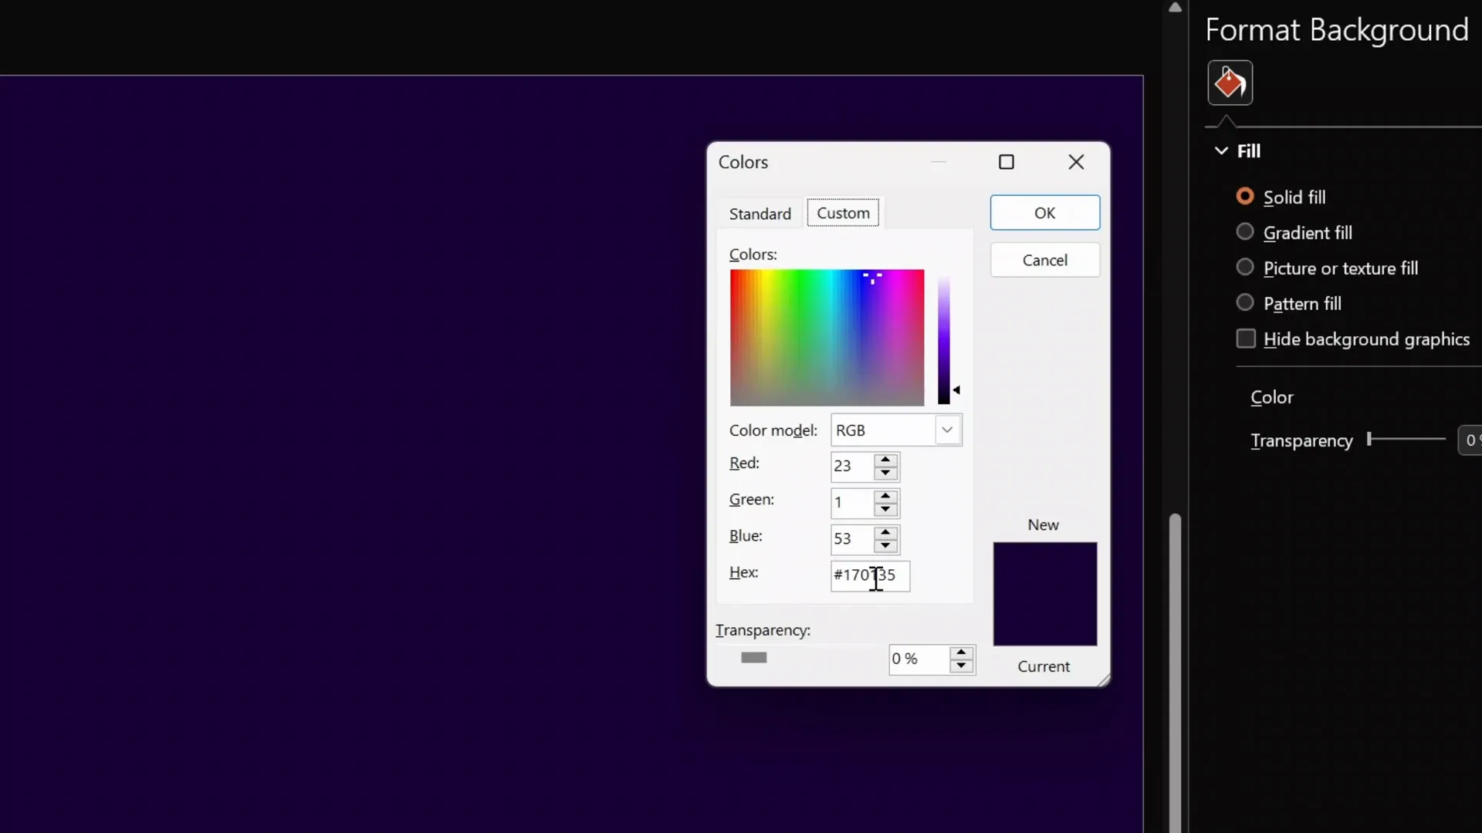Click the Green value input field
Viewport: 1482px width, 833px height.
click(x=852, y=503)
